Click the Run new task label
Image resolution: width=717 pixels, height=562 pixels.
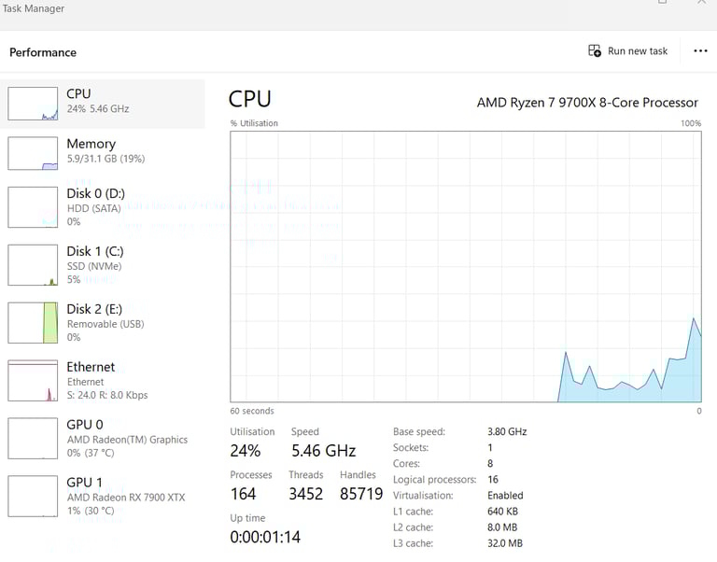tap(638, 50)
